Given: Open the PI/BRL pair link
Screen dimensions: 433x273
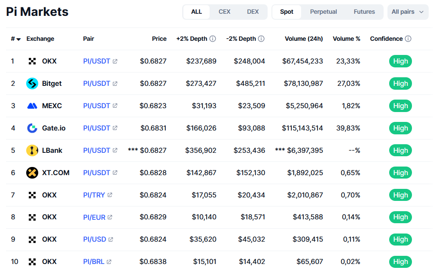Looking at the screenshot, I should coord(94,262).
